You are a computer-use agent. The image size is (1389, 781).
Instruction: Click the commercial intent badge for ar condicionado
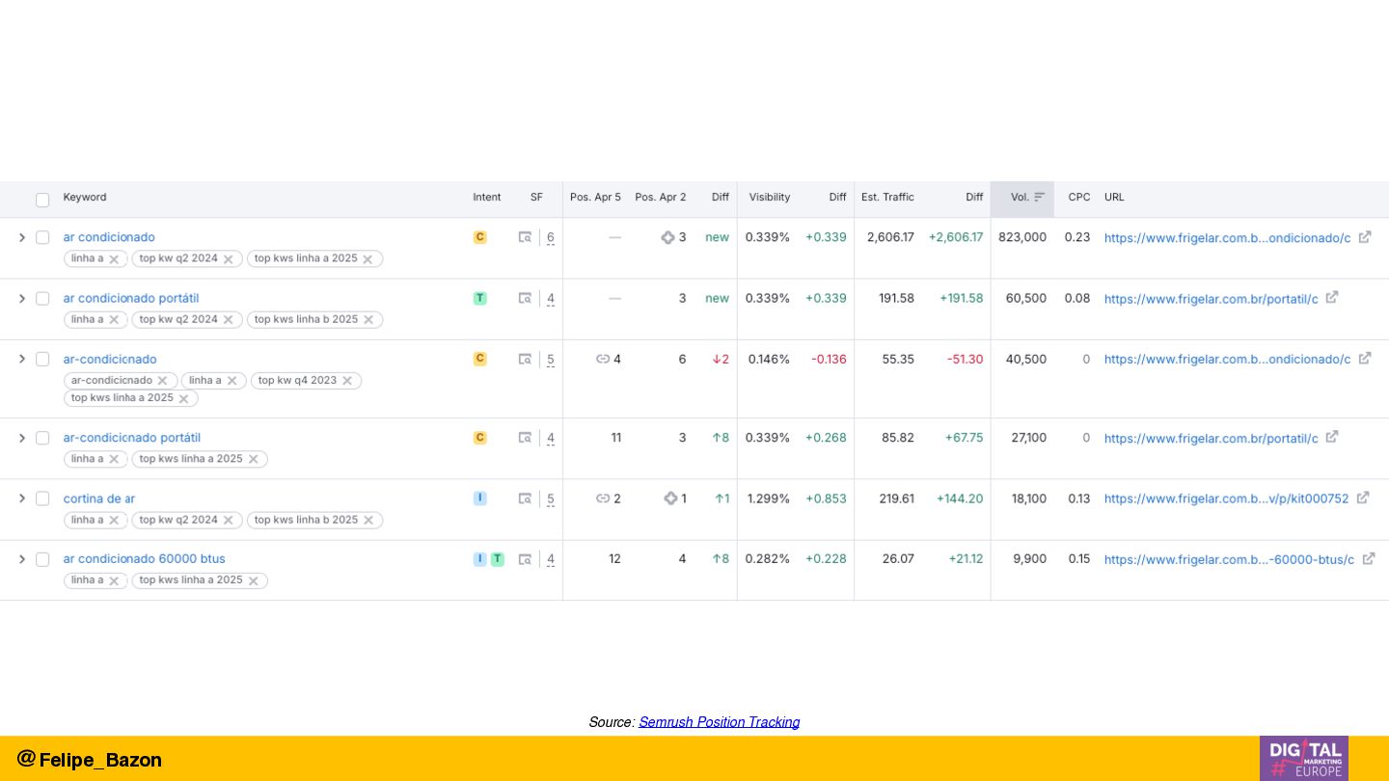(x=479, y=237)
